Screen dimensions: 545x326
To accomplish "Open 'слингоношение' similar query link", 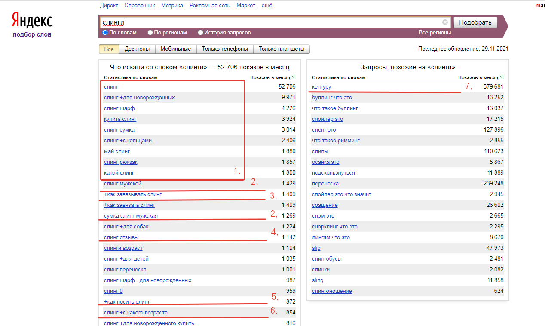I will [332, 291].
